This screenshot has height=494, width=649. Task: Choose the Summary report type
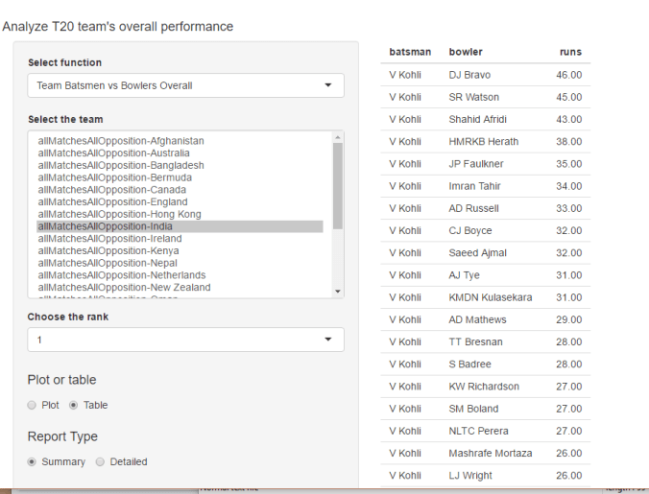(x=33, y=461)
